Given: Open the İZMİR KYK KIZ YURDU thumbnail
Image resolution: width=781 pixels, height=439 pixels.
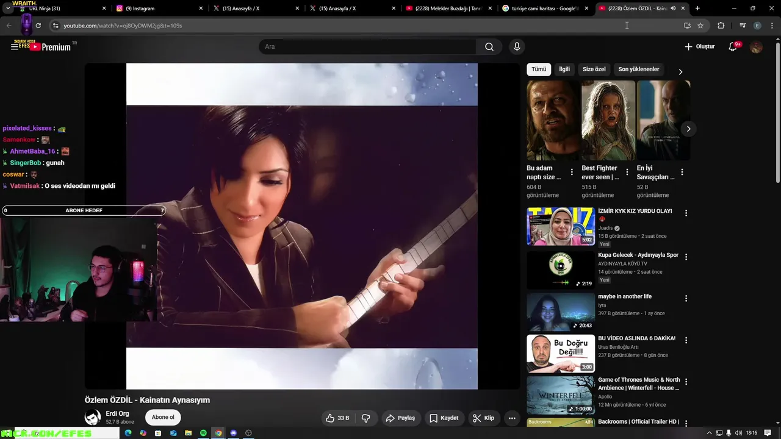Looking at the screenshot, I should pyautogui.click(x=561, y=226).
